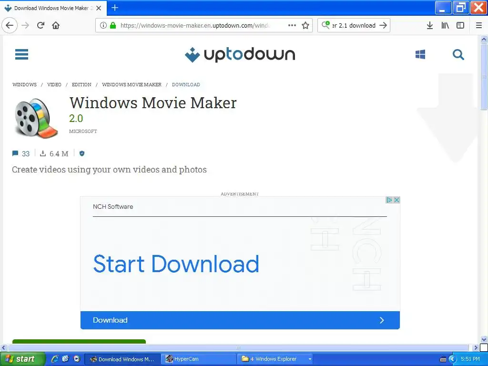
Task: Click the vertical scrollbar up arrow
Action: [x=484, y=39]
